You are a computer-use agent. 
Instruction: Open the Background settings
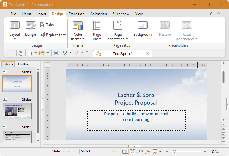tap(143, 29)
